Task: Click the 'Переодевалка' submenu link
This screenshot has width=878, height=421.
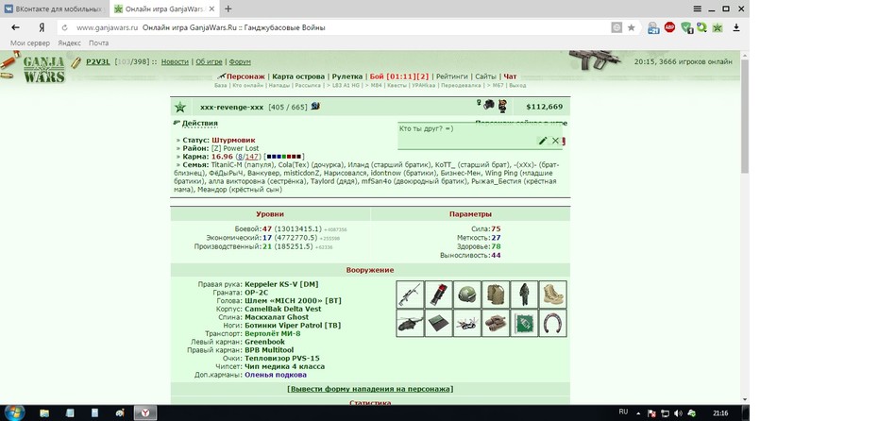Action: [461, 86]
